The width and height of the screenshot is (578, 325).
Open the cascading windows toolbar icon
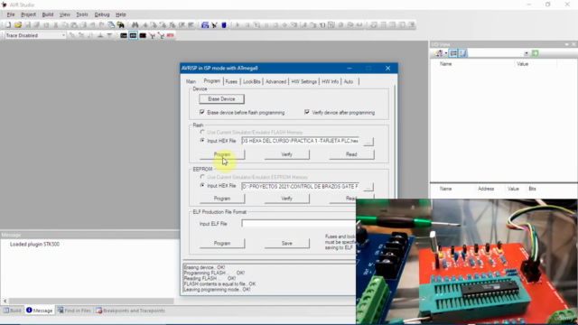point(111,24)
